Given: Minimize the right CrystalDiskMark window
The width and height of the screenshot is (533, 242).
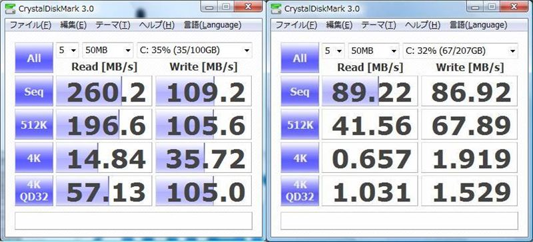Looking at the screenshot, I should pos(476,7).
